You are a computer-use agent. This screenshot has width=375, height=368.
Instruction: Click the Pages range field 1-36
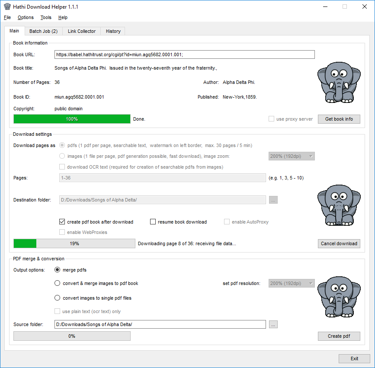162,178
